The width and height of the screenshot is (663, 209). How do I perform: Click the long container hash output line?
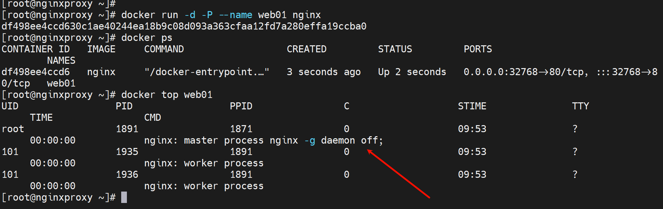tap(184, 26)
